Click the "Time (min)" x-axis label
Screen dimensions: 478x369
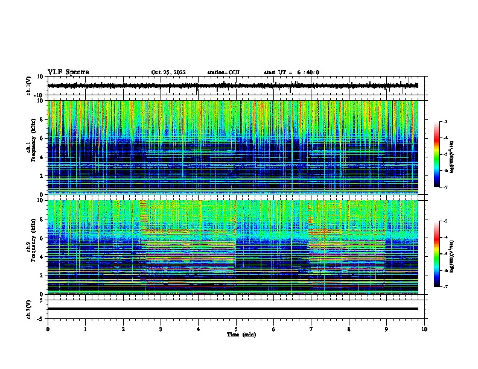coord(241,335)
